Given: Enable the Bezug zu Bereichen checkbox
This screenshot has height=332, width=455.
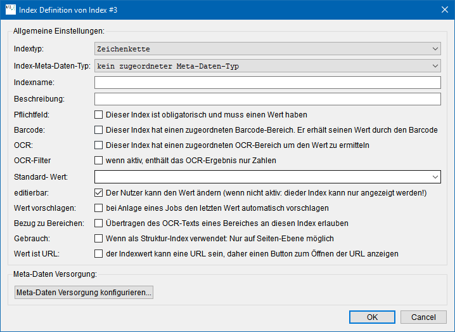Looking at the screenshot, I should [99, 223].
